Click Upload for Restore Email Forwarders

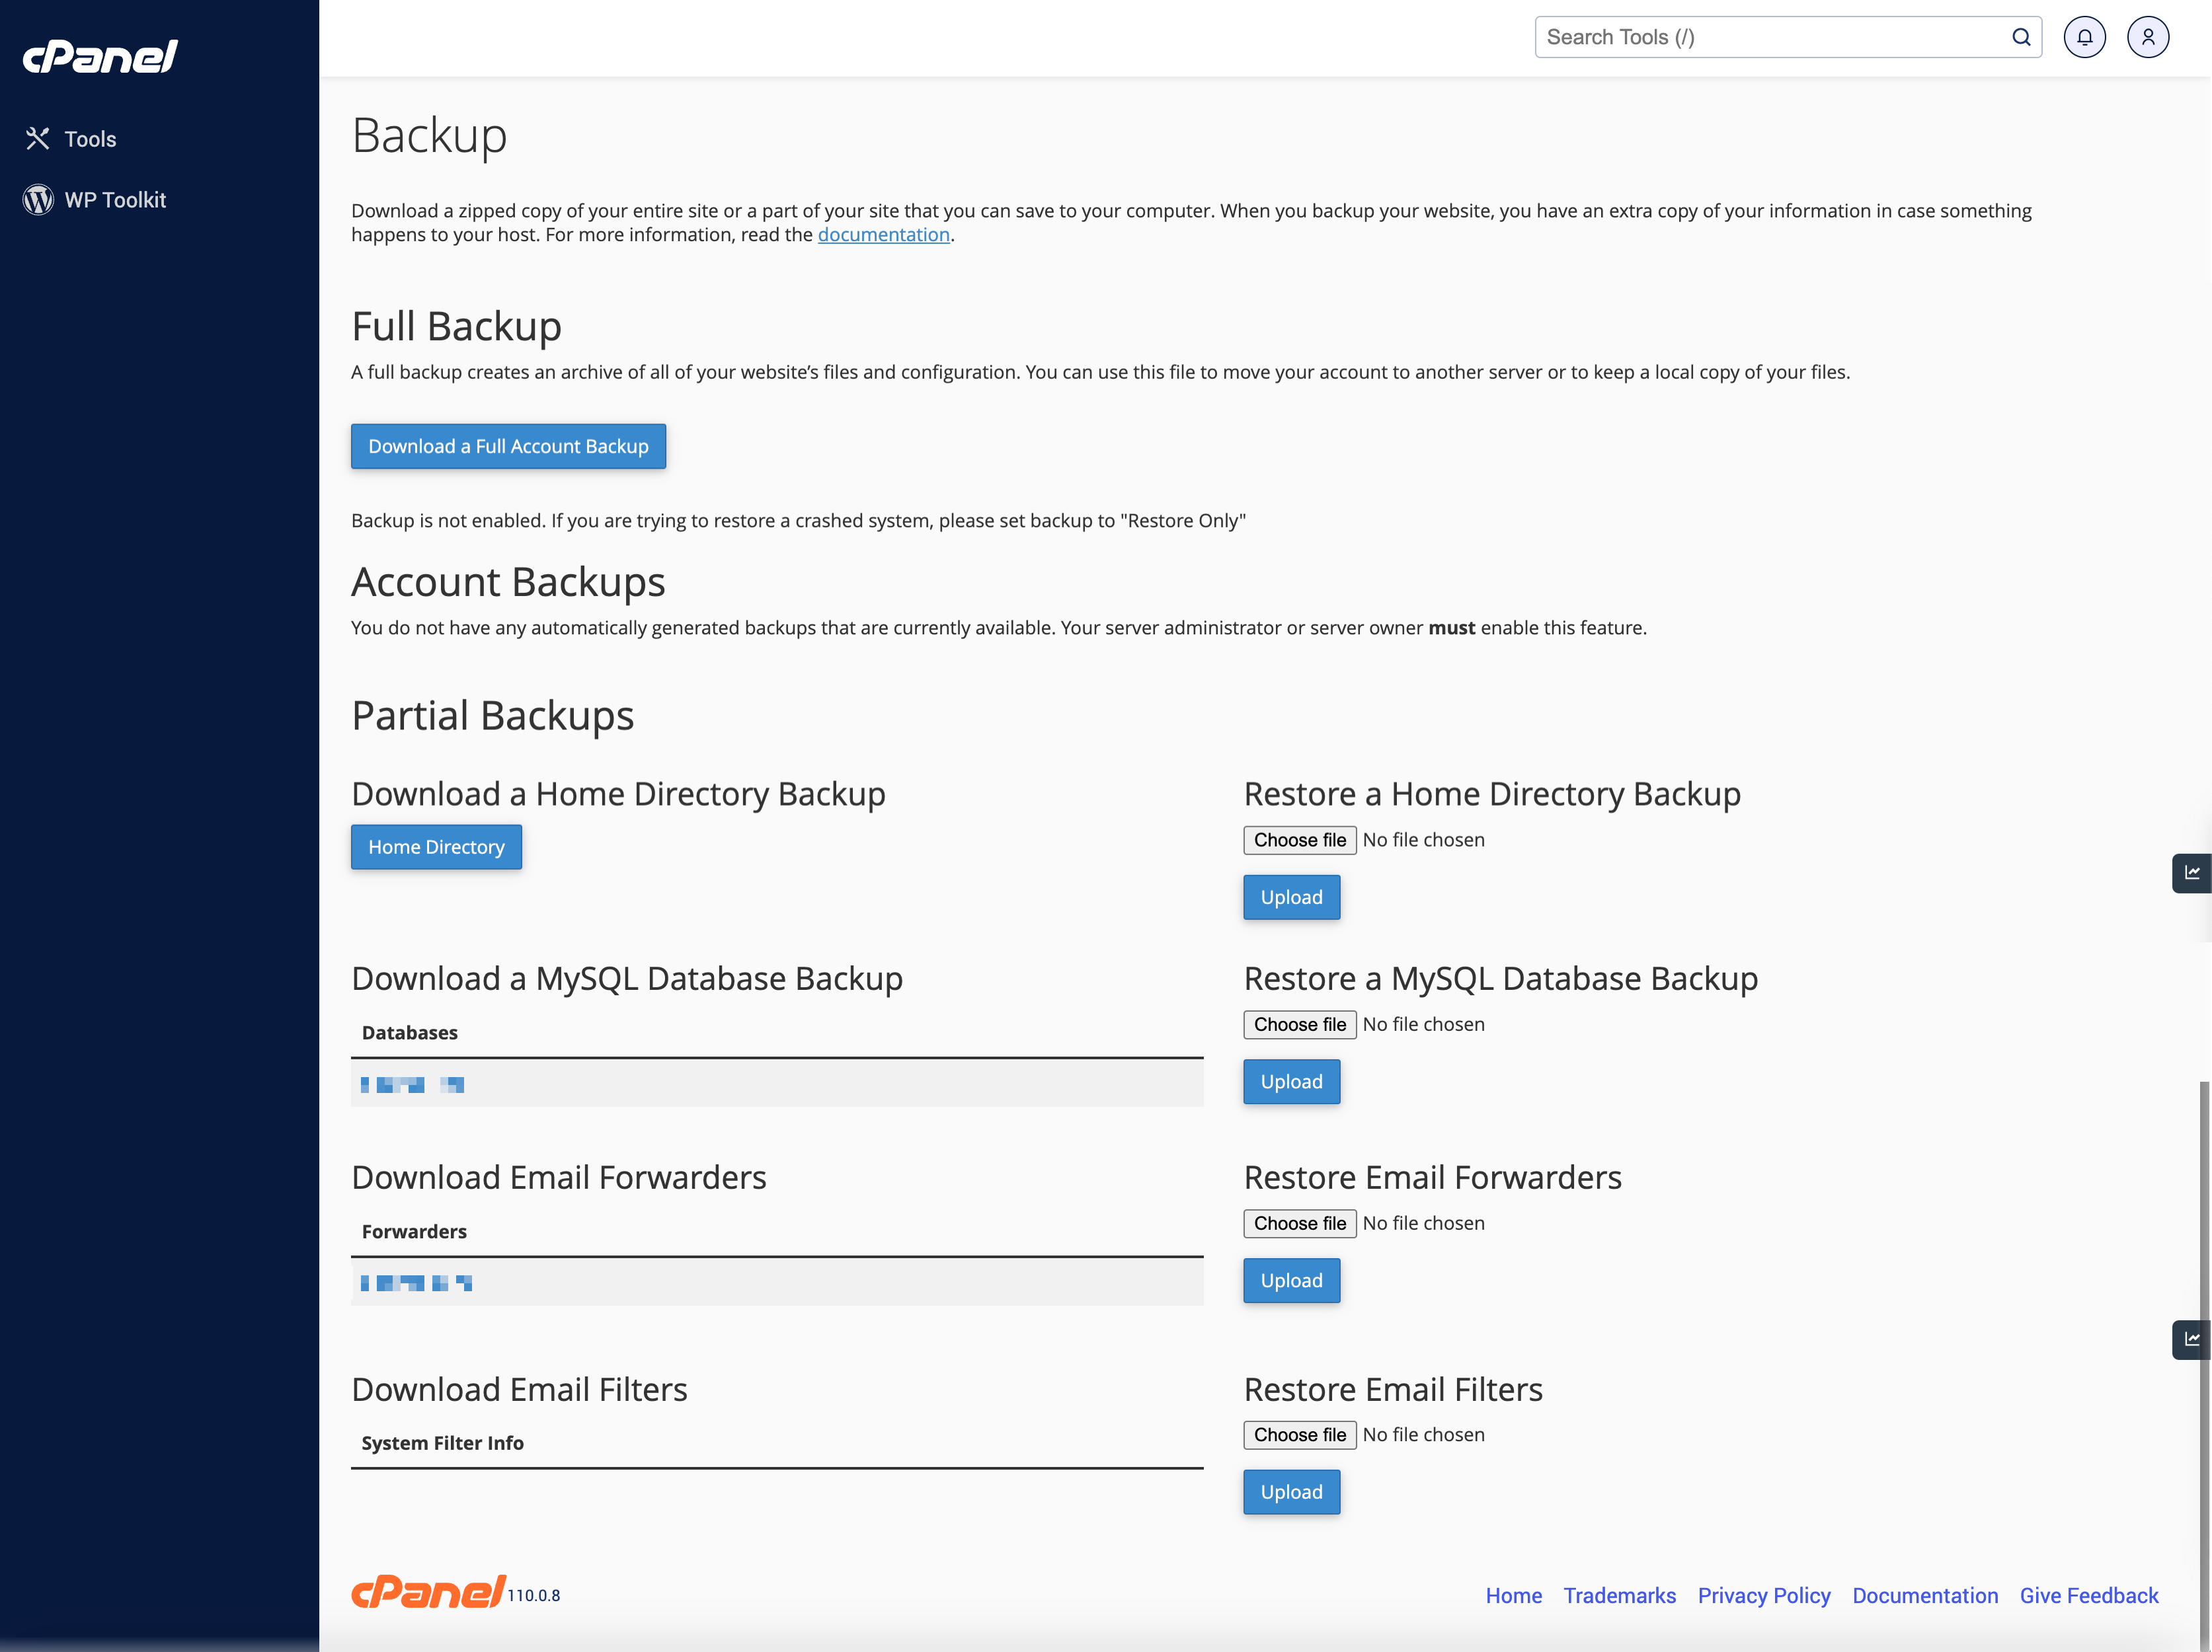(x=1290, y=1281)
